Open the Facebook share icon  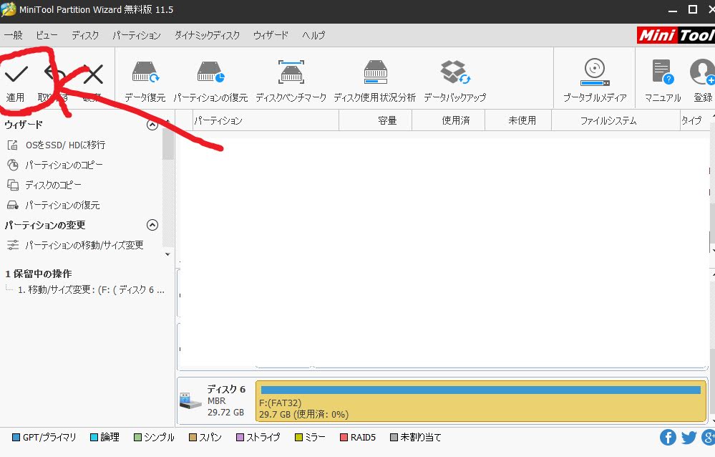click(x=668, y=438)
